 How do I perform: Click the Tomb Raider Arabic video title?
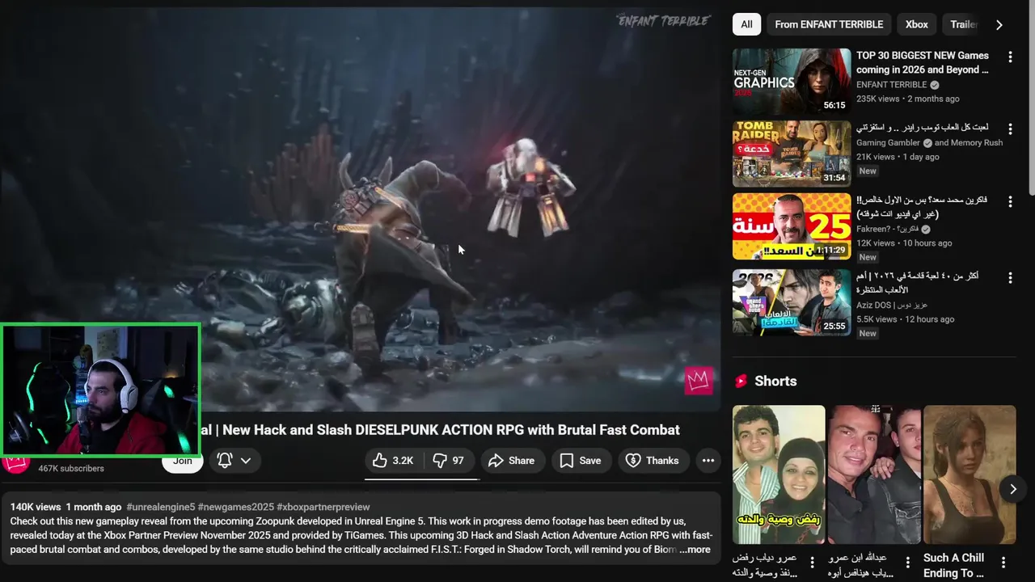click(x=923, y=128)
